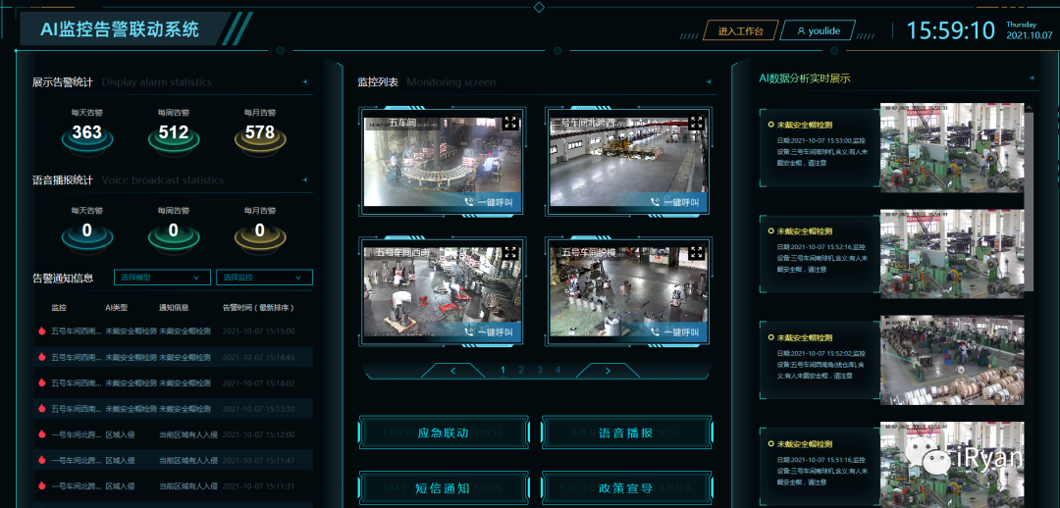Open the 政策宣导 function
Viewport: 1060px width, 508px height.
point(626,487)
